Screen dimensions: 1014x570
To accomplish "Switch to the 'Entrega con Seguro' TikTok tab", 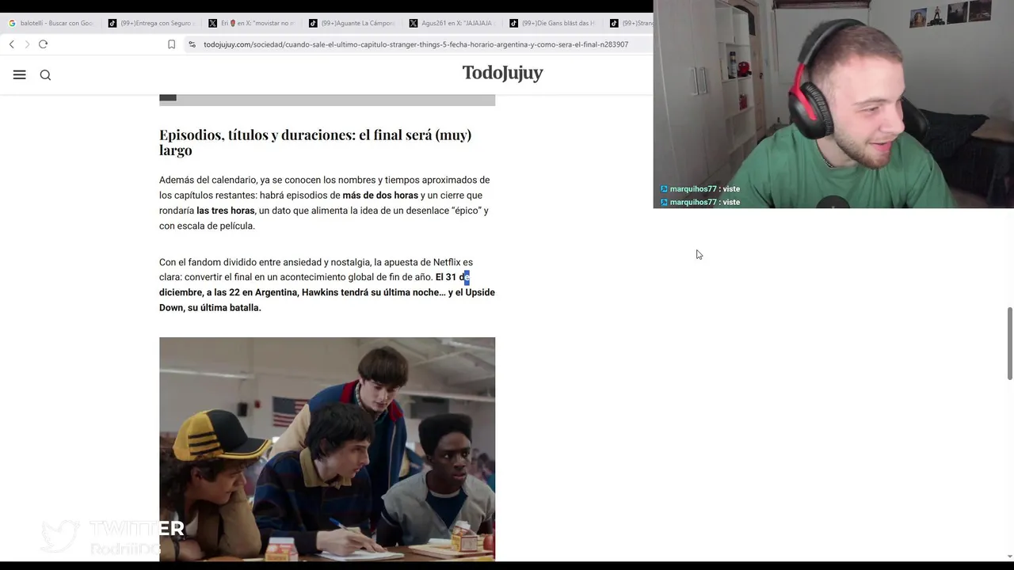I will click(151, 23).
